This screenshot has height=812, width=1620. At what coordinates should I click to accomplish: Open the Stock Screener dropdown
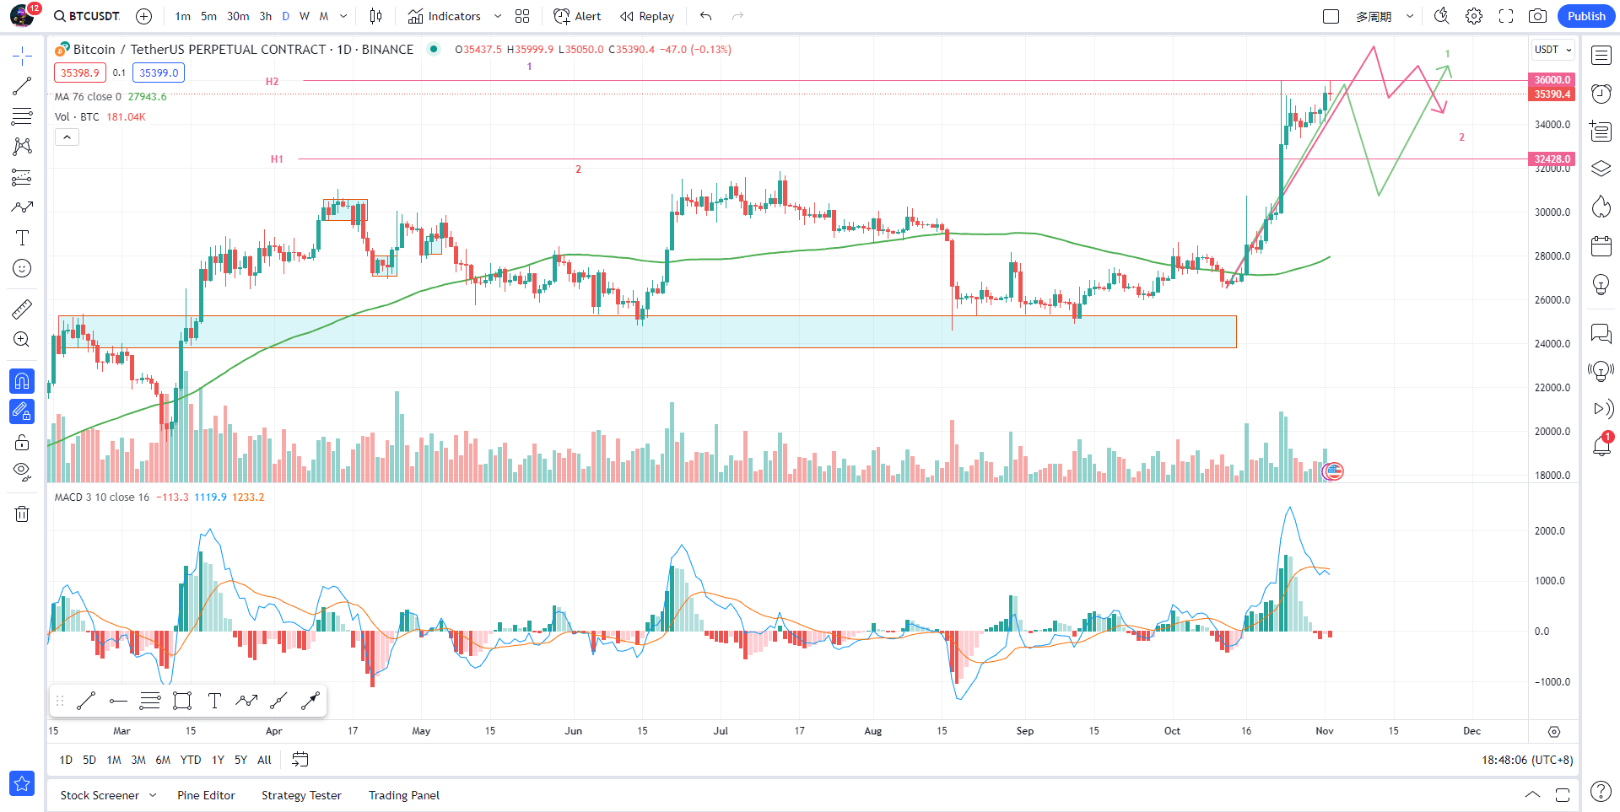tap(108, 795)
